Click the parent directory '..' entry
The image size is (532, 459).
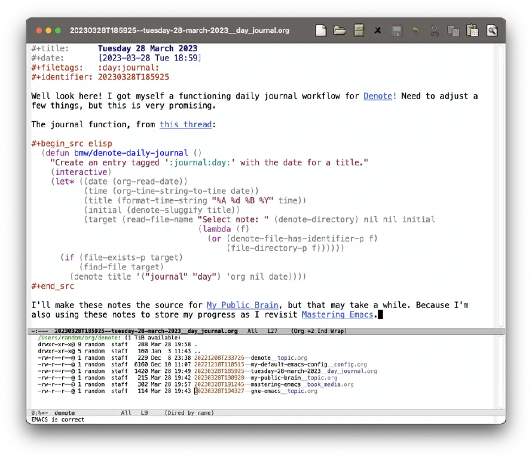pos(197,351)
